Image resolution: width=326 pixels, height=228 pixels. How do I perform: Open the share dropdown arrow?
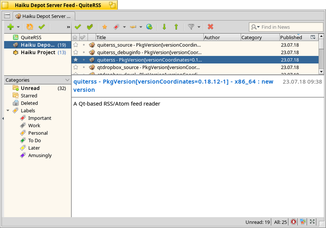pos(141,27)
